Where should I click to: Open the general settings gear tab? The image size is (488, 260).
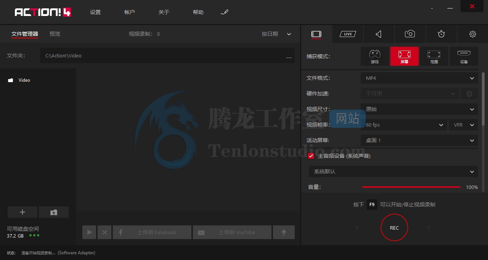(x=473, y=34)
